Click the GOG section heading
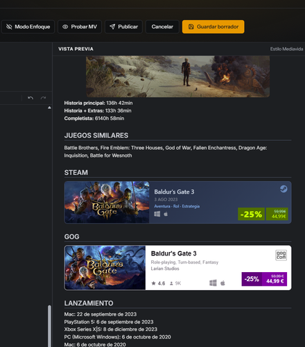Image resolution: width=305 pixels, height=347 pixels. (x=71, y=237)
